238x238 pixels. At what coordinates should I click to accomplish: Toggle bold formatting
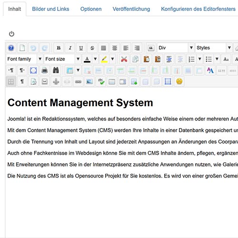coord(59,48)
